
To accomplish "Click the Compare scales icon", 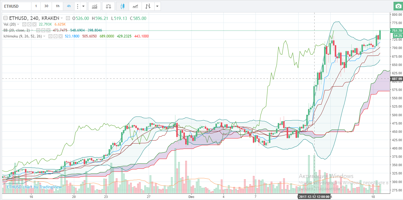I will [x=108, y=6].
